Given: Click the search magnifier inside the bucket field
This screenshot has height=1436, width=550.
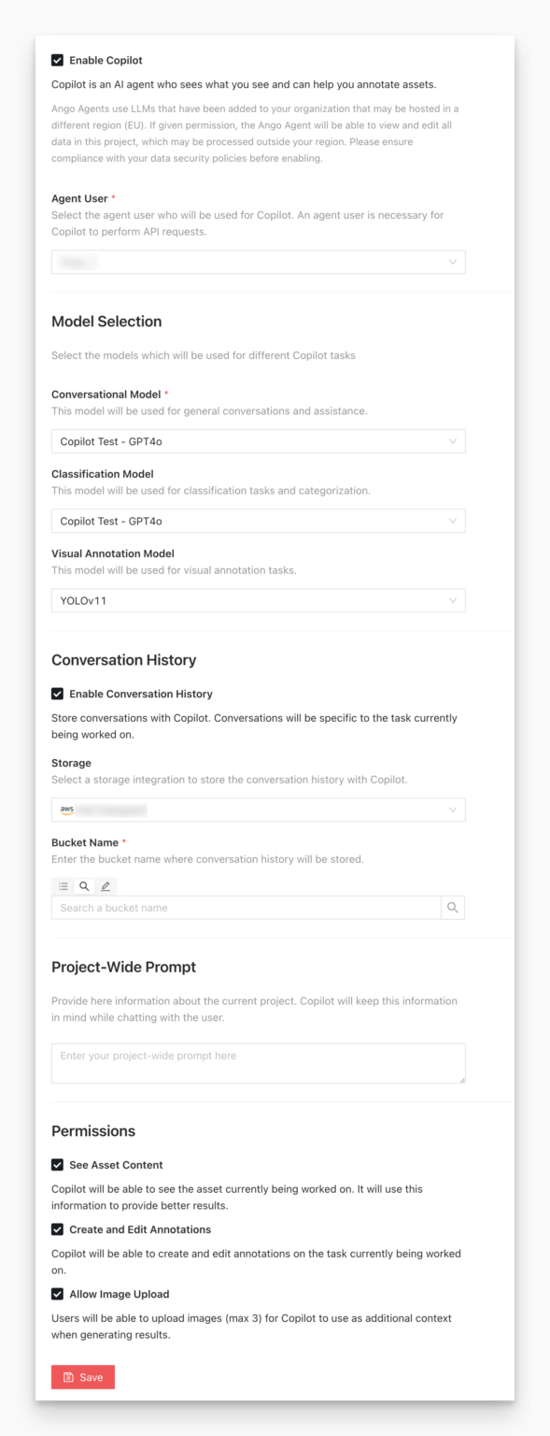Looking at the screenshot, I should [453, 907].
